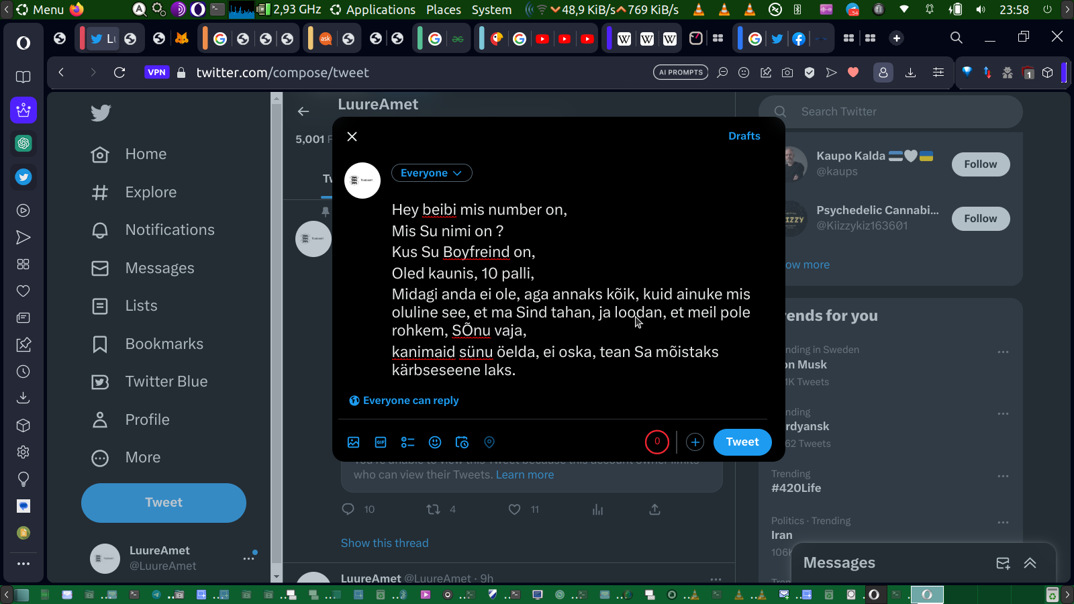
Task: Open the desktop Menu launcher
Action: pyautogui.click(x=40, y=9)
